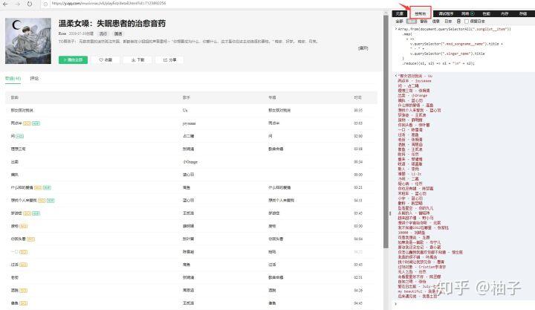Open creator Rose's profile link

[62, 33]
